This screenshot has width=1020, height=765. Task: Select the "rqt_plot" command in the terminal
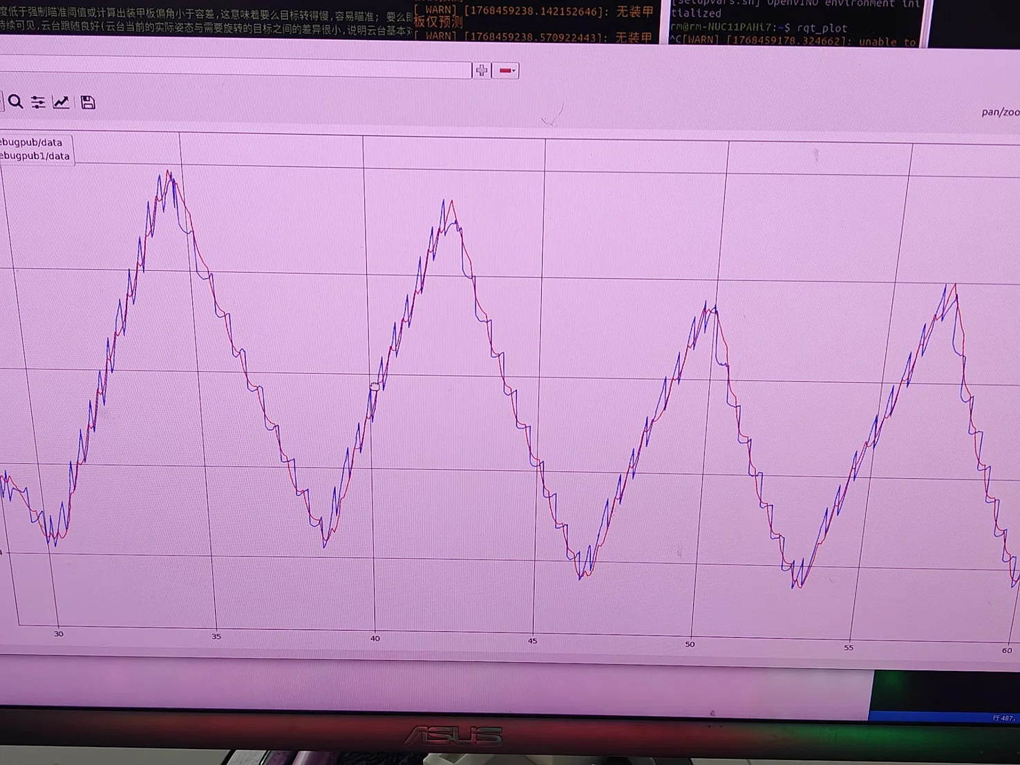(x=822, y=28)
